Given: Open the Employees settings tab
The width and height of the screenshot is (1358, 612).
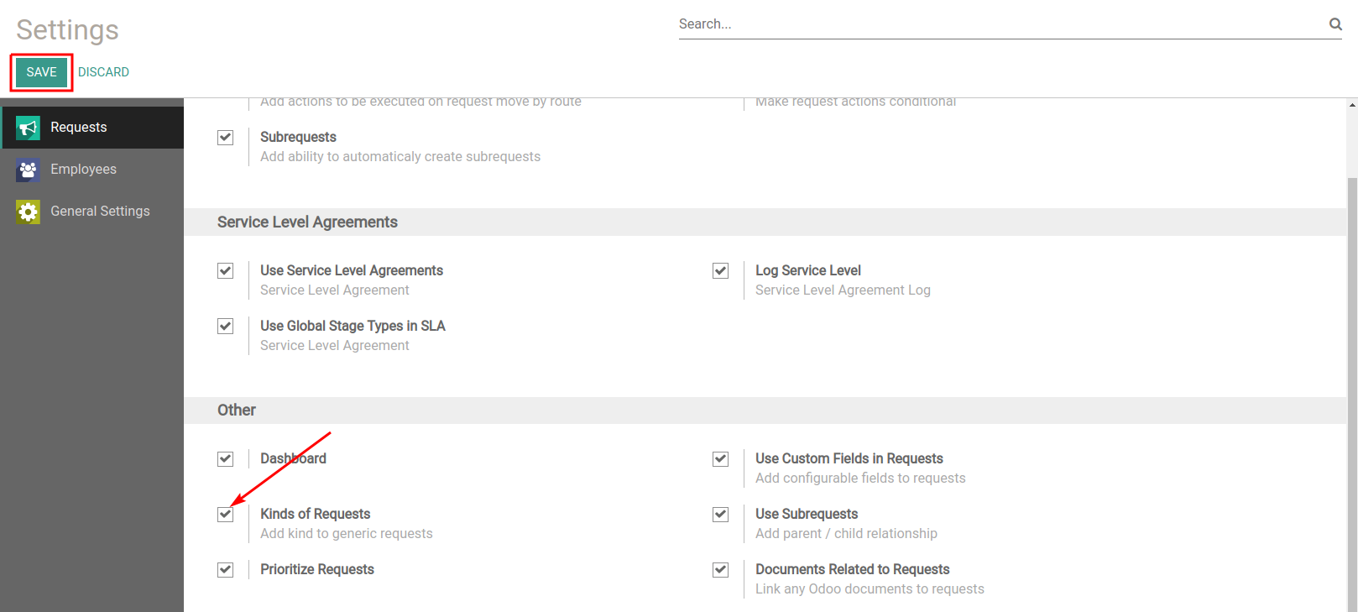Looking at the screenshot, I should tap(92, 170).
